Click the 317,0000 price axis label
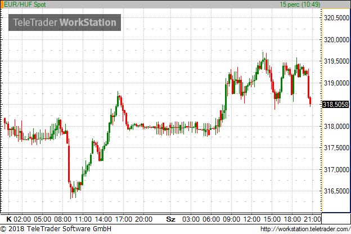This screenshot has width=351, height=234. (336, 170)
